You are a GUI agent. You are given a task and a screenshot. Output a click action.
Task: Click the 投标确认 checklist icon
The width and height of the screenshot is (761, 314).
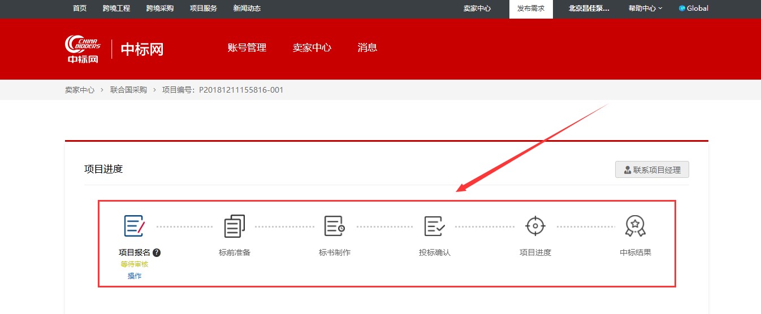point(435,226)
